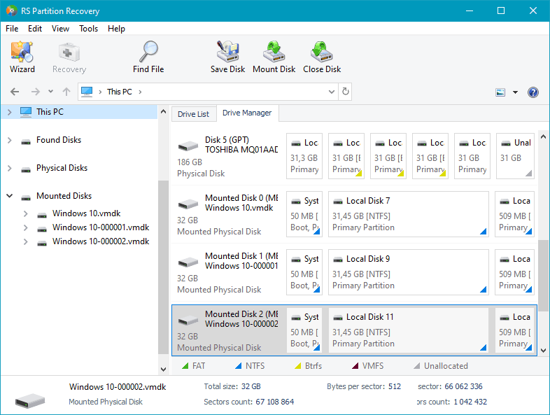This screenshot has height=415, width=550.
Task: Select Found Disks in the tree
Action: 59,140
